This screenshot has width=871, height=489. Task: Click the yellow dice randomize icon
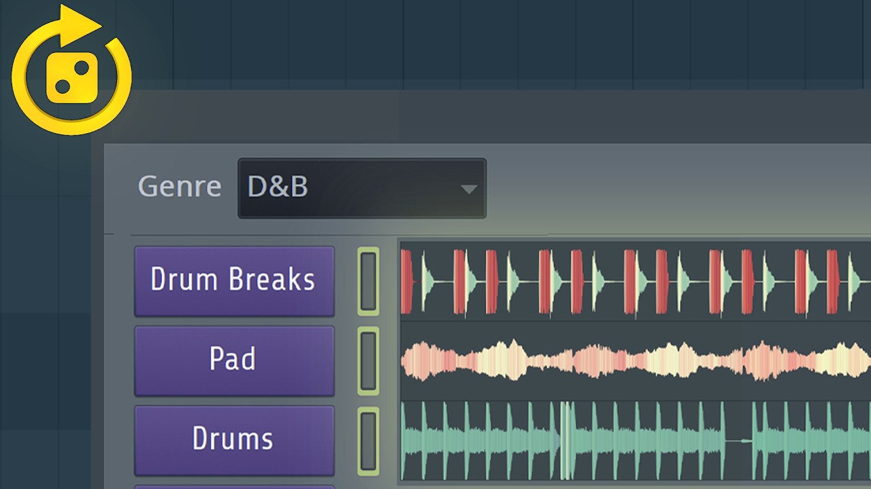click(71, 69)
